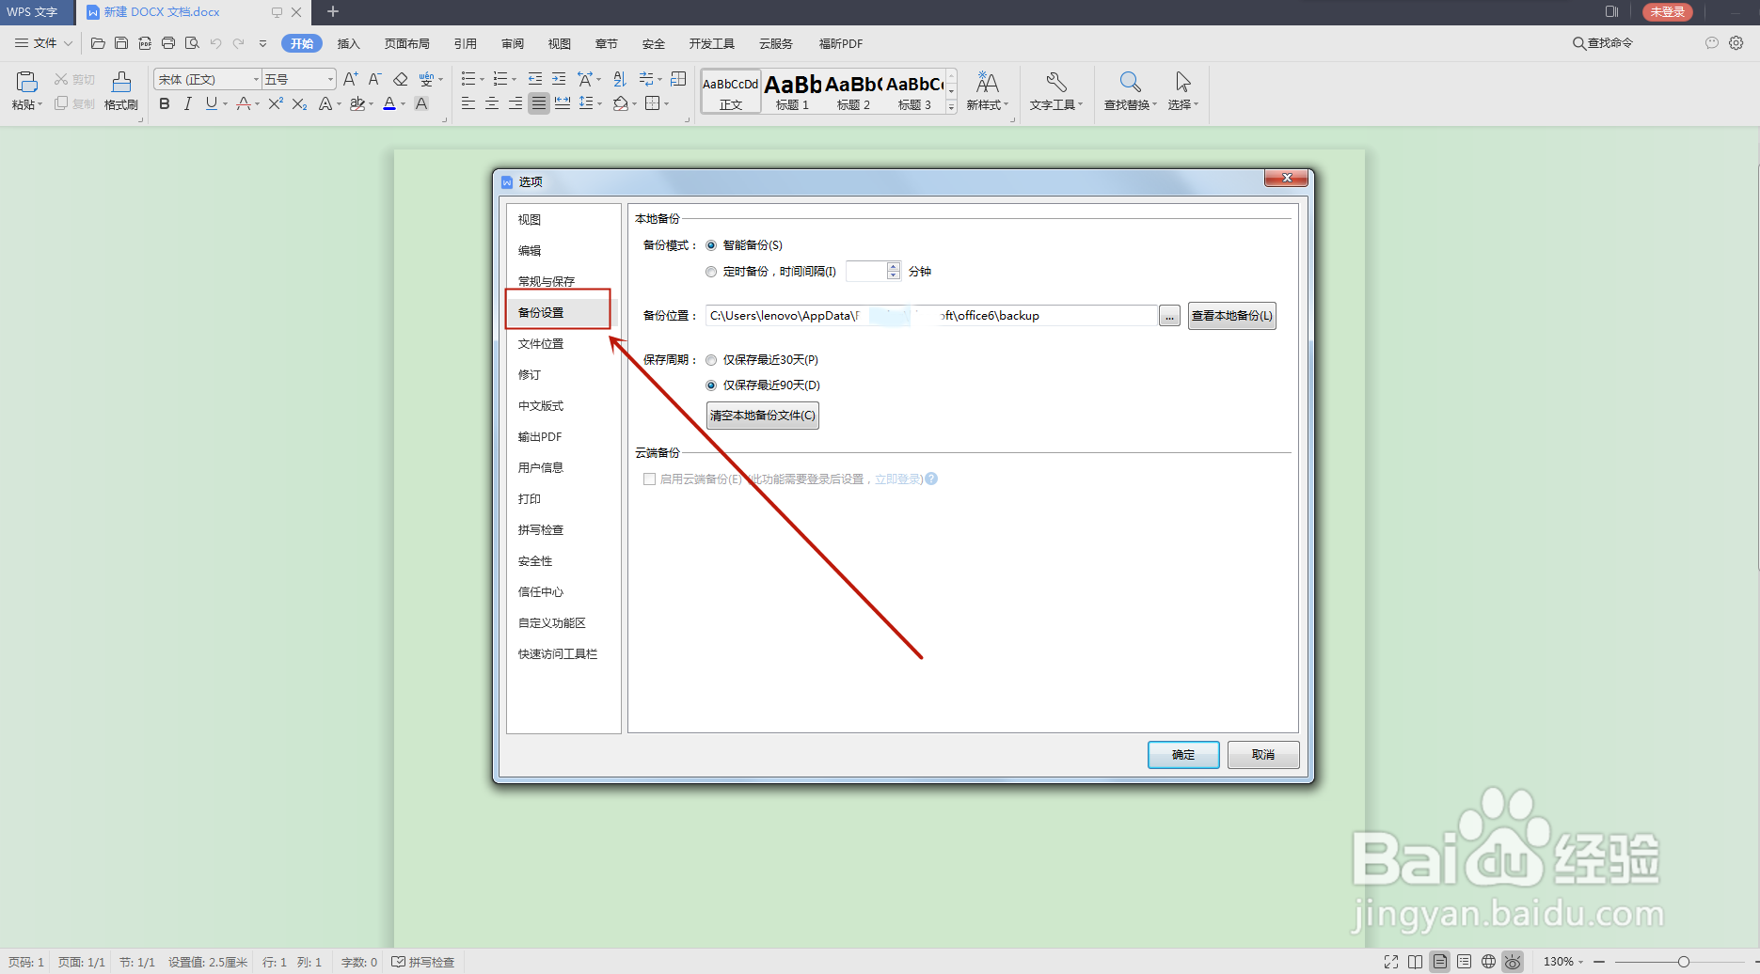This screenshot has width=1760, height=974.
Task: Expand the 文件 menu dropdown arrow
Action: (68, 43)
